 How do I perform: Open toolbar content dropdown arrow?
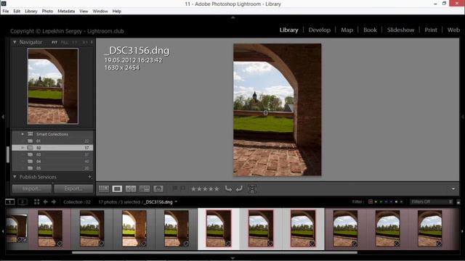[453, 188]
